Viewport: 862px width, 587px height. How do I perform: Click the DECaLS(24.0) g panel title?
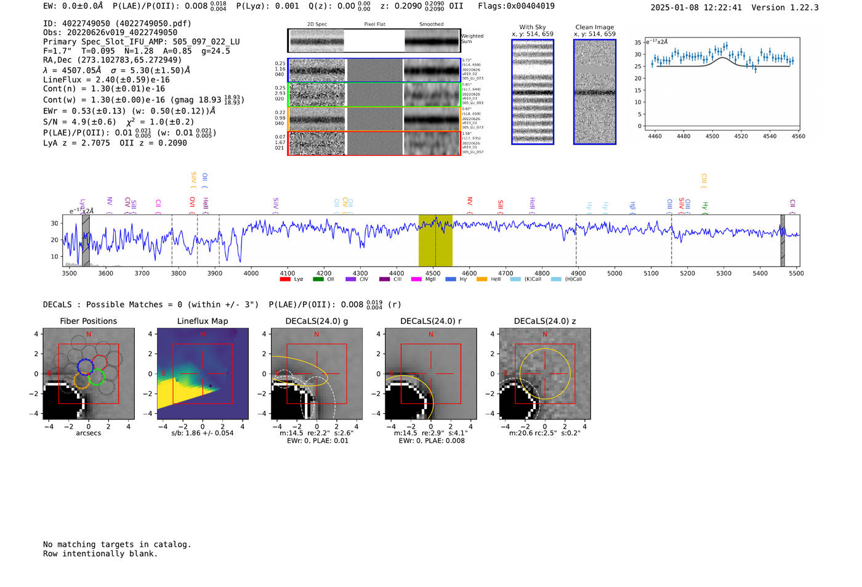tap(316, 321)
